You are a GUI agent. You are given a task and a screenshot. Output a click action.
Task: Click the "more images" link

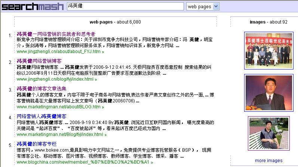click(268, 161)
